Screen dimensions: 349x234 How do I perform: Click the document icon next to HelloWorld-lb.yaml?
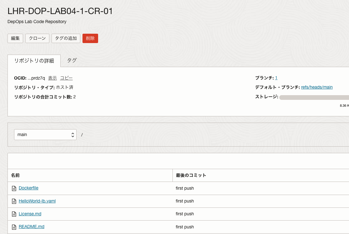pyautogui.click(x=14, y=201)
